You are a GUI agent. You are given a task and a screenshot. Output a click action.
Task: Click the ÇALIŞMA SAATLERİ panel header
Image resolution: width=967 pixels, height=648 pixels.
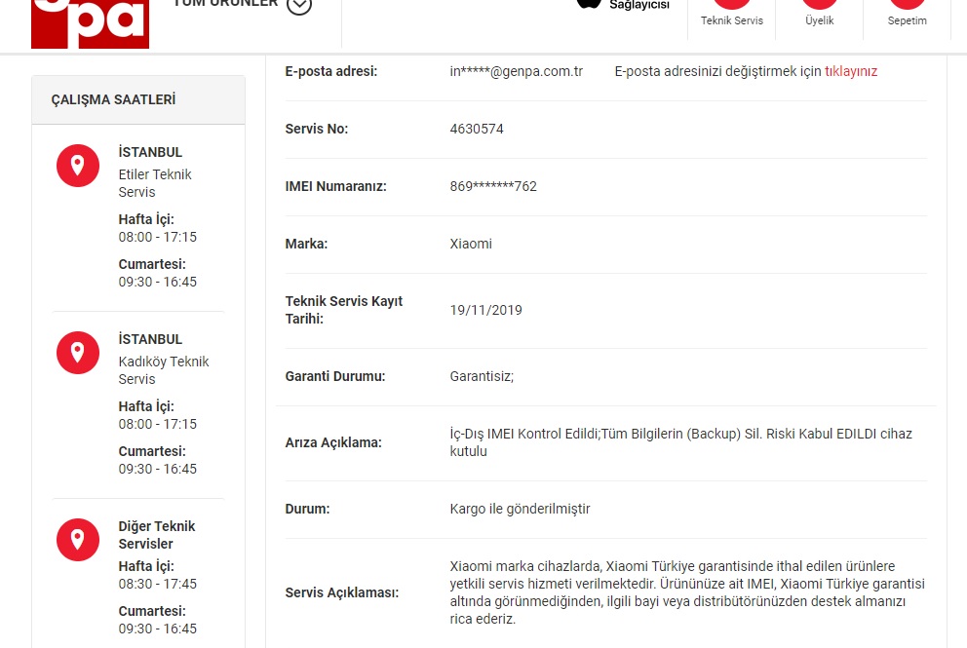coord(138,100)
